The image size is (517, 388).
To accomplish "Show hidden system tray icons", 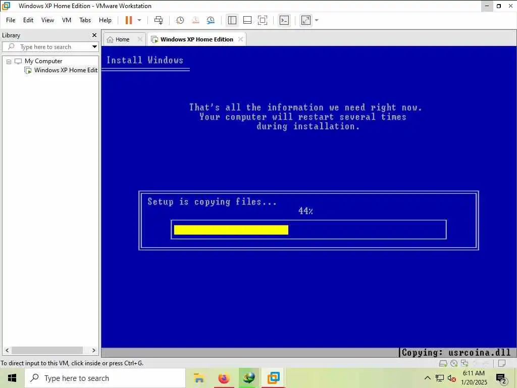I will 427,378.
